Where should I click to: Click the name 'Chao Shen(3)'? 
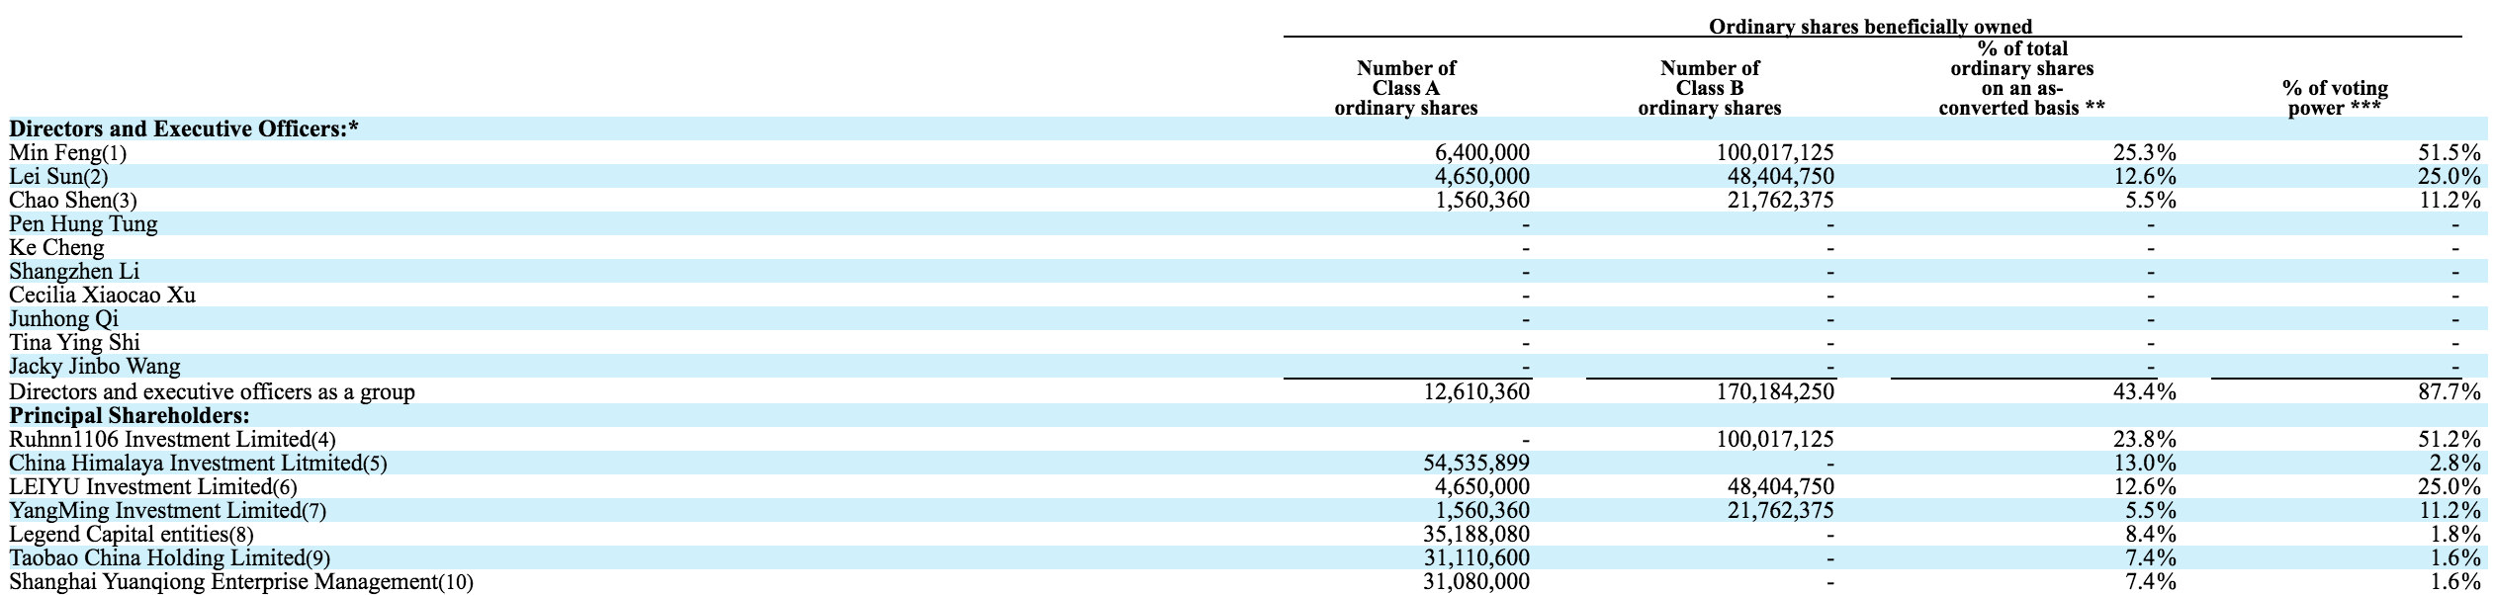click(73, 201)
